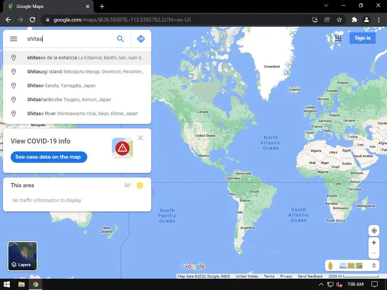This screenshot has width=387, height=290.
Task: Close the Google Maps tab
Action: tap(88, 6)
